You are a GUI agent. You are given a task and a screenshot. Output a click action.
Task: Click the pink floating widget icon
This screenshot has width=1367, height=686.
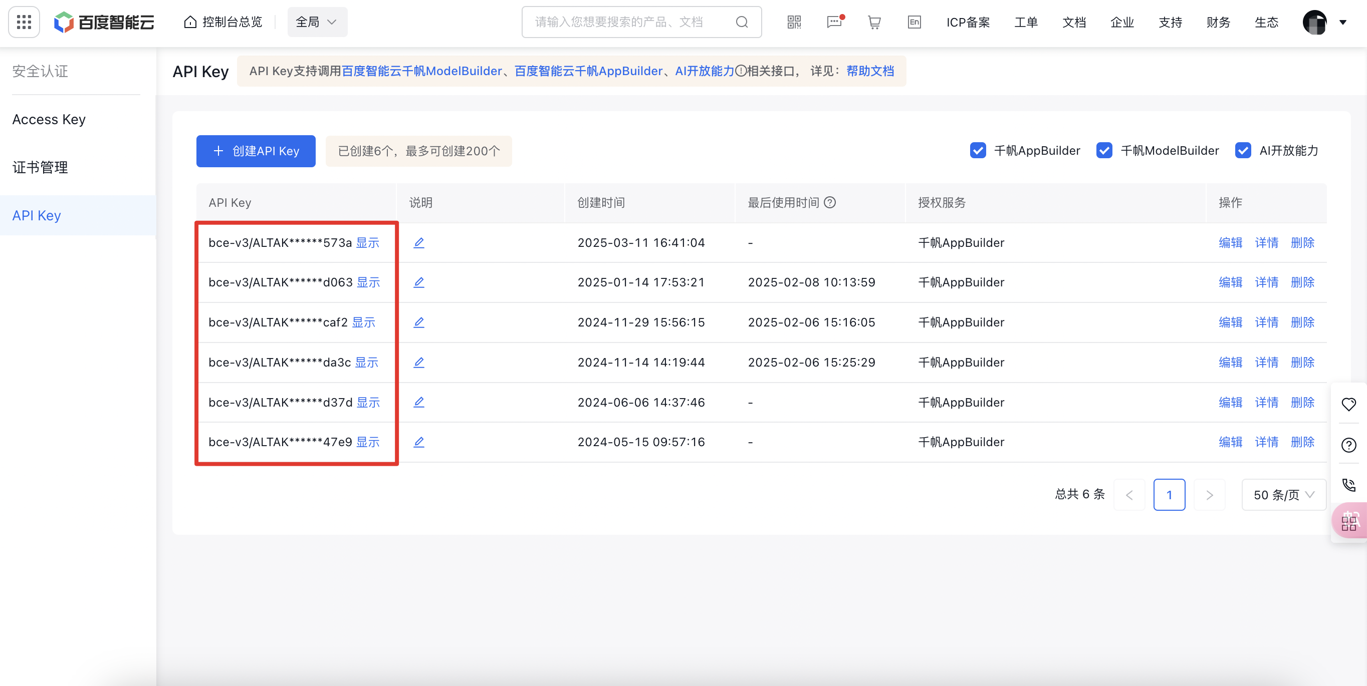1349,520
